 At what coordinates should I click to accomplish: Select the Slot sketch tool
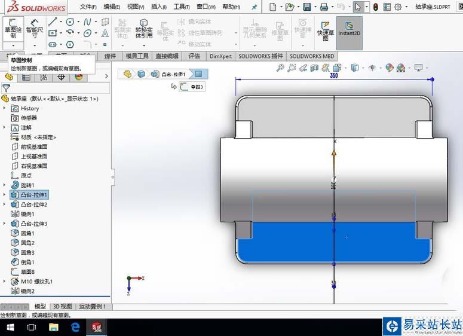[x=53, y=45]
